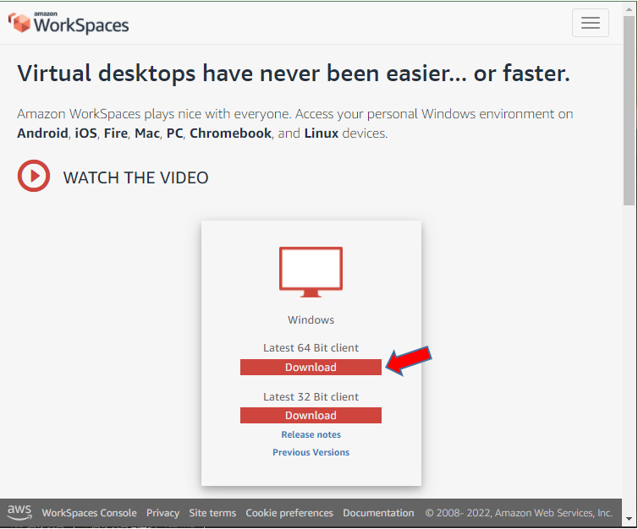Click the scrollbar up arrow

pyautogui.click(x=629, y=8)
